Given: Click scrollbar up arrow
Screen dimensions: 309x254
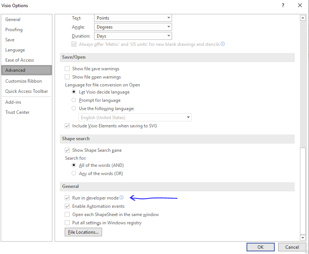Looking at the screenshot, I should coord(303,18).
